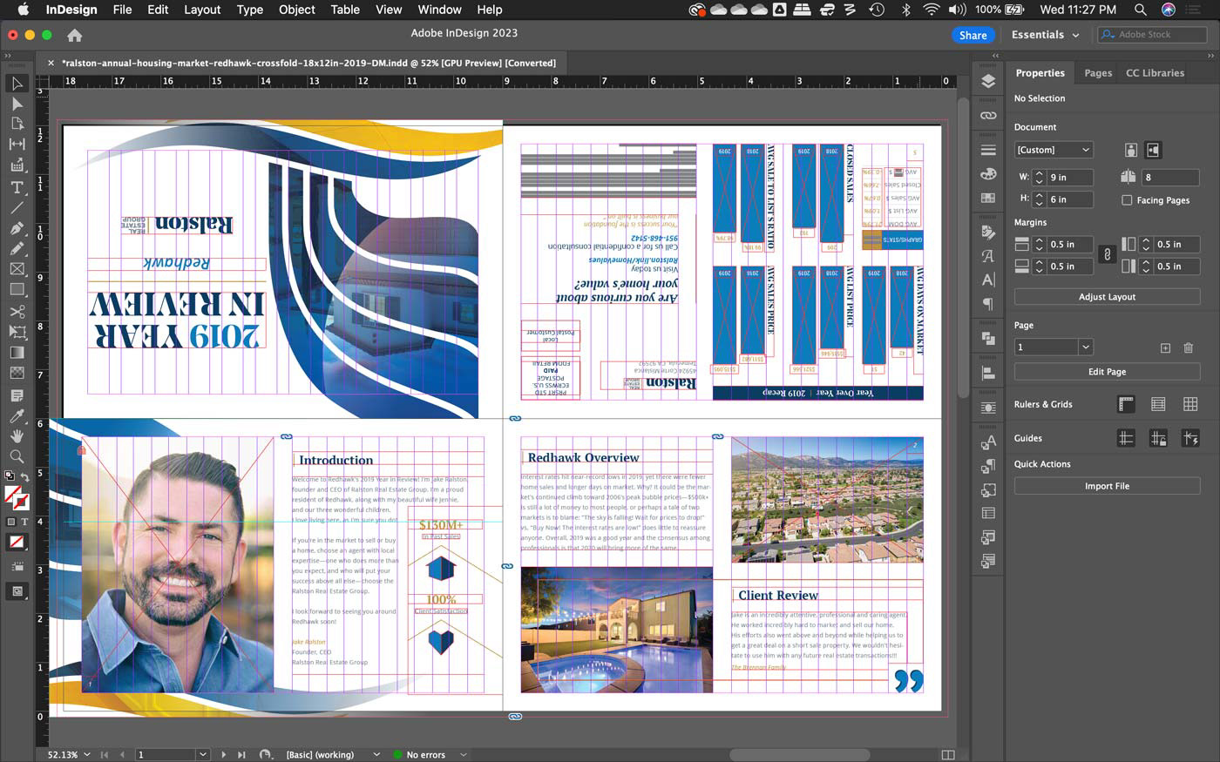Open the [Custom] page size dropdown
1220x762 pixels.
point(1054,150)
